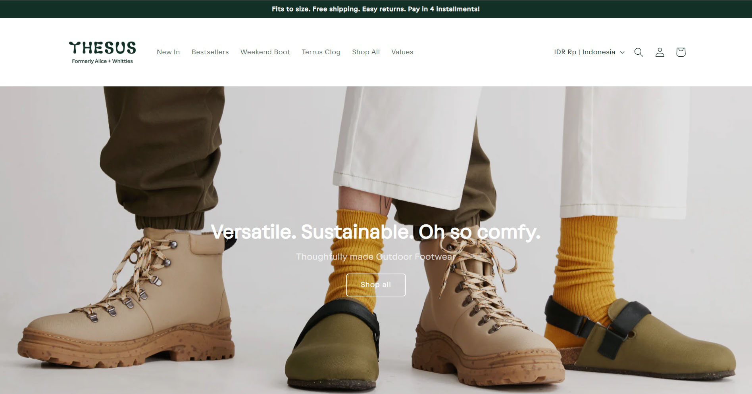
Task: Click 'Thoughtfully made Outdoor Footwear' subheading
Action: (x=375, y=257)
